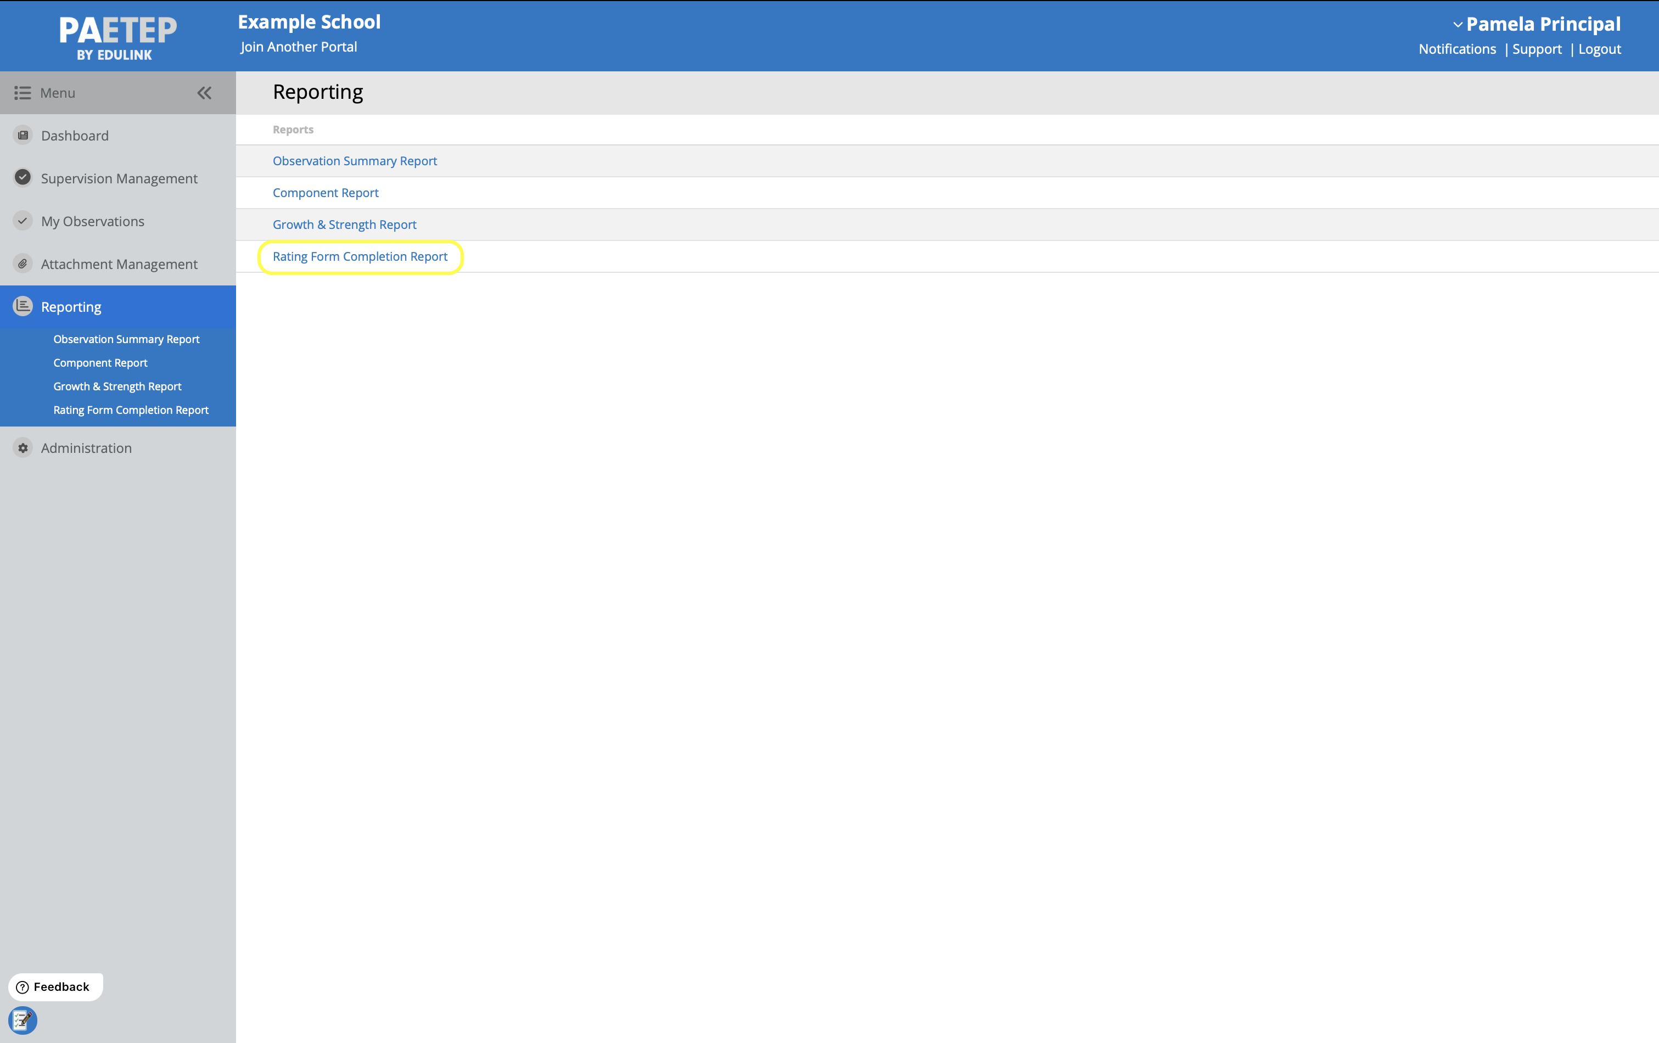Click the Join Another Portal link
Image resolution: width=1659 pixels, height=1043 pixels.
coord(298,47)
